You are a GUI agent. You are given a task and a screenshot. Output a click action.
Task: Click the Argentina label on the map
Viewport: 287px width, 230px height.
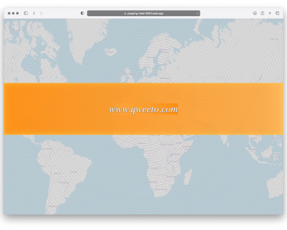53,206
